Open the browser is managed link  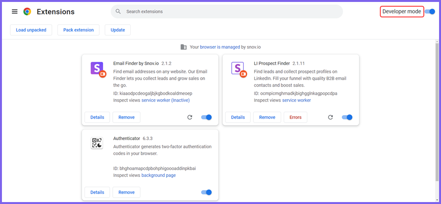coord(220,47)
